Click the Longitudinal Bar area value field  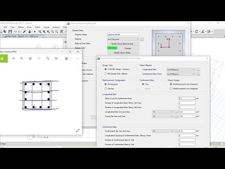coord(187,112)
